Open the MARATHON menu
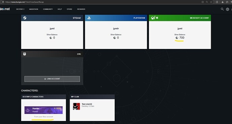Viewport: 232px width, 124px height. pos(34,9)
